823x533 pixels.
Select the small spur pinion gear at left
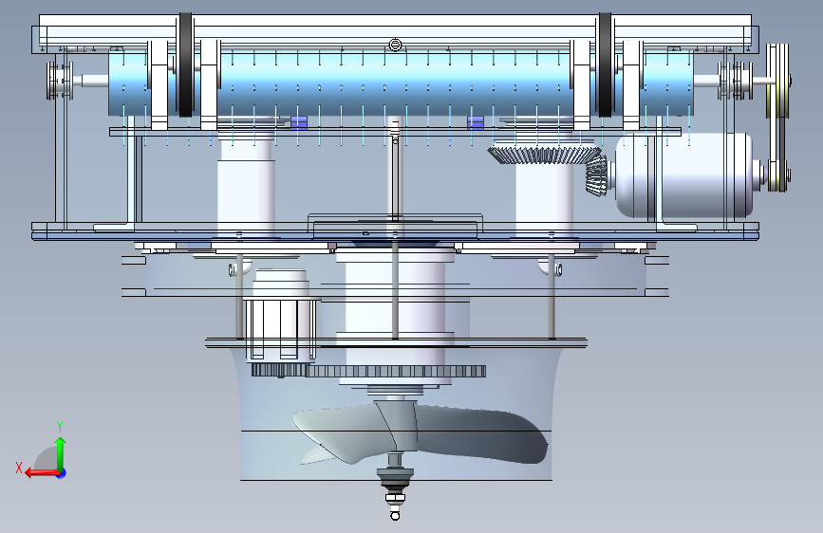278,370
